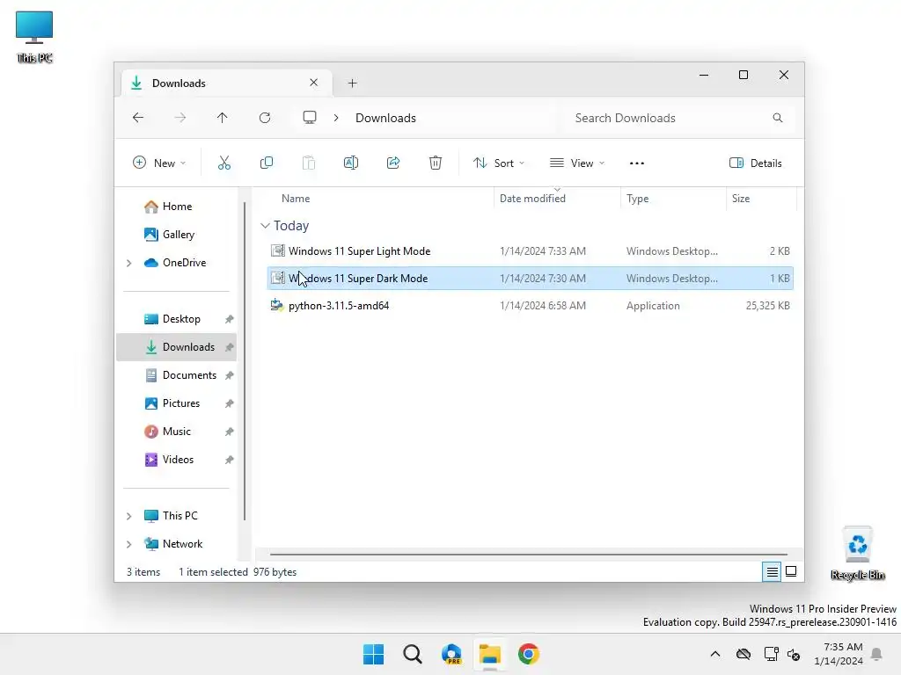Viewport: 901px width, 675px height.
Task: Expand OneDrive in navigation pane
Action: [x=129, y=263]
